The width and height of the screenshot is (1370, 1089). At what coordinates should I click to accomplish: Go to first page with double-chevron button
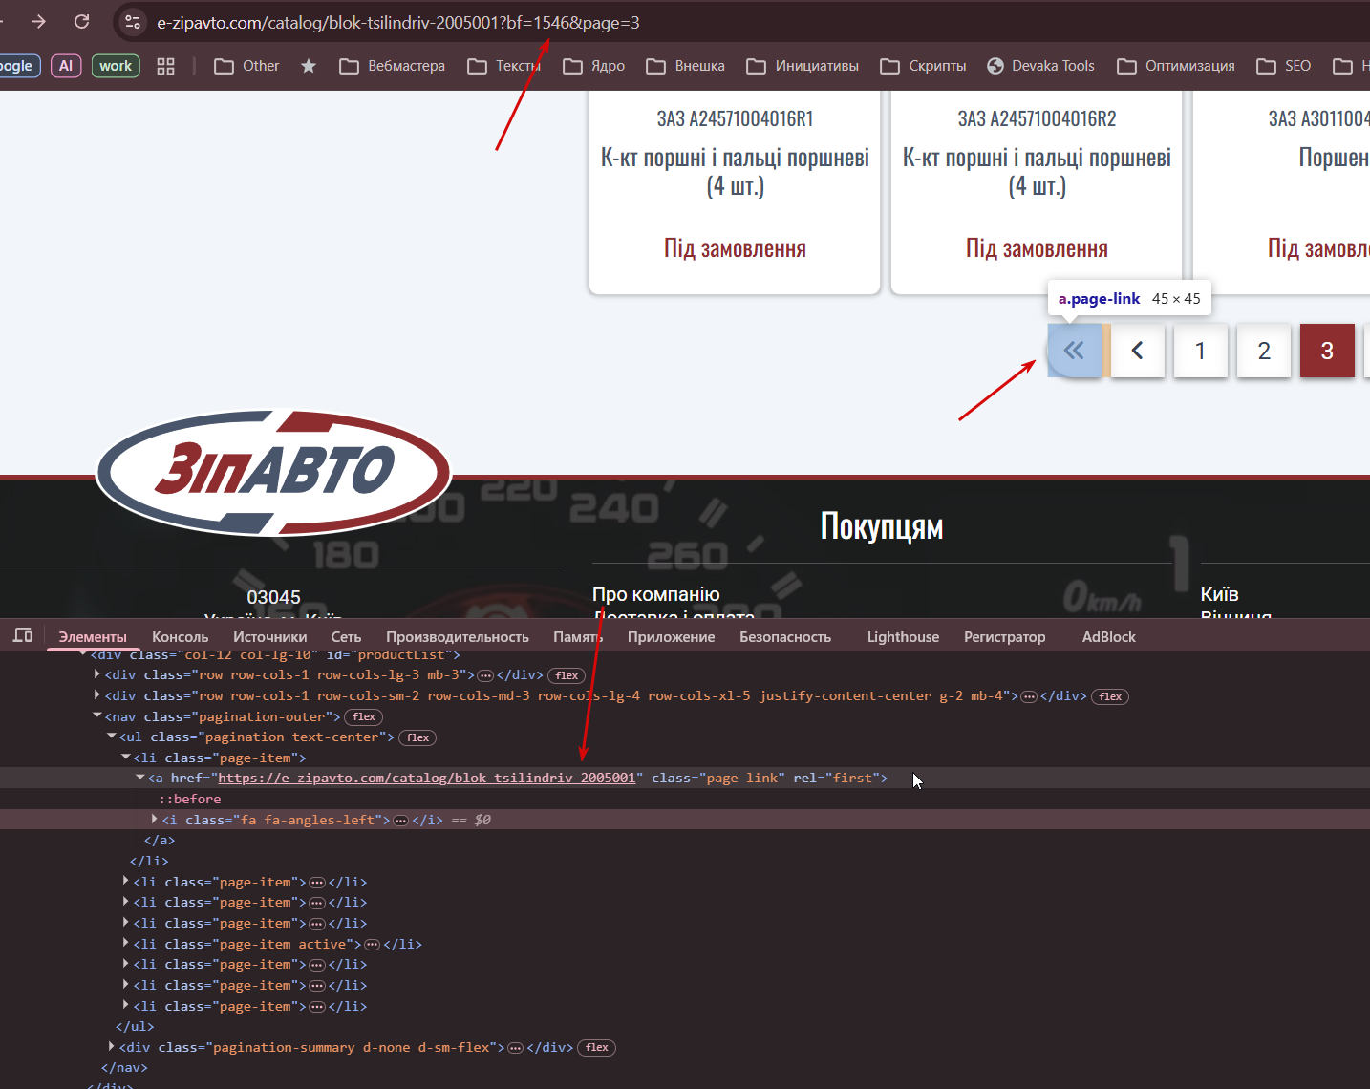[1074, 351]
